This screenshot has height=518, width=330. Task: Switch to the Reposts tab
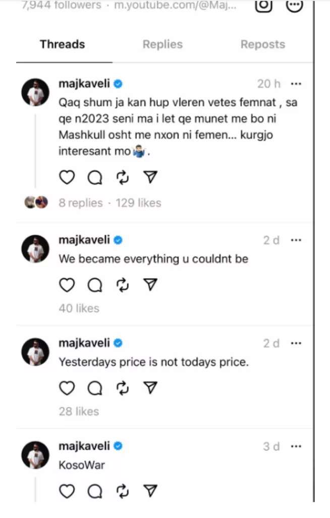(x=263, y=45)
